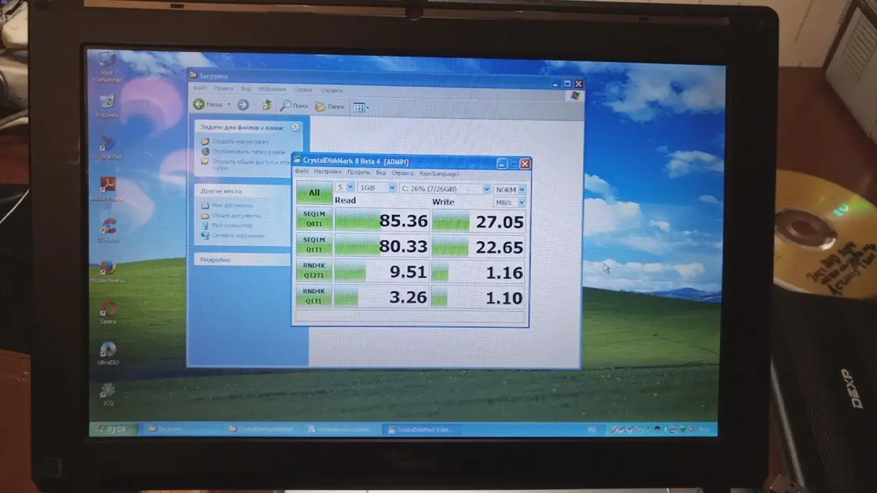The image size is (877, 493).
Task: Switch to Загрузки taskbar button
Action: (182, 429)
